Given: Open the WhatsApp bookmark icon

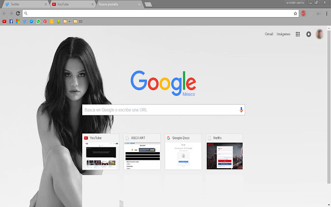Looking at the screenshot, I should 38,21.
